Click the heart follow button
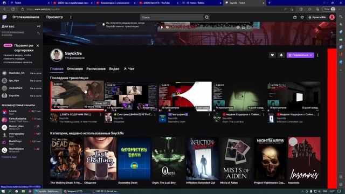The width and height of the screenshot is (345, 194). pos(272,55)
